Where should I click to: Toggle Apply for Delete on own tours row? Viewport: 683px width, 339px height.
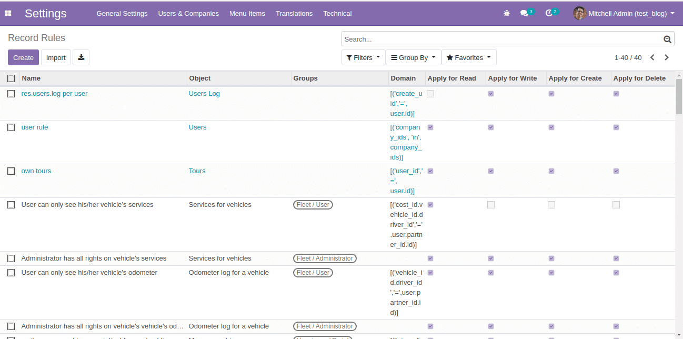click(616, 171)
